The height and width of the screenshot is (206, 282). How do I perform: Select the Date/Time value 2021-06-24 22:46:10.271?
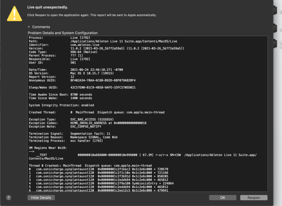pyautogui.click(x=97, y=70)
